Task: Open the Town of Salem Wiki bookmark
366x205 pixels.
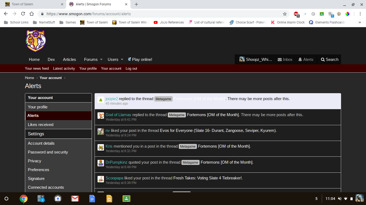Action: pyautogui.click(x=130, y=22)
